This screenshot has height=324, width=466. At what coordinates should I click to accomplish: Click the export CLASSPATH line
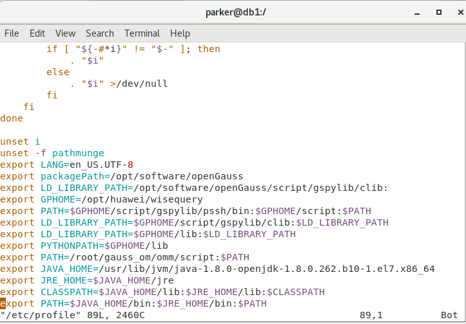point(162,292)
